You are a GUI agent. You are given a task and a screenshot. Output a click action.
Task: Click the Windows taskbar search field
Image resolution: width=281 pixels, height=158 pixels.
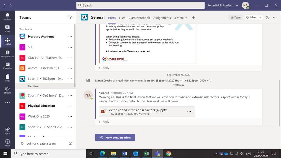pyautogui.click(x=48, y=154)
